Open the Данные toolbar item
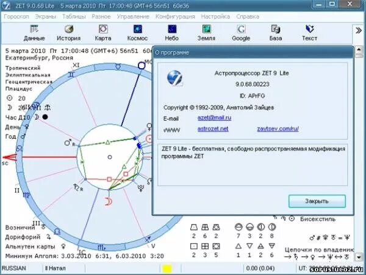The height and width of the screenshot is (275, 366). coord(34,33)
